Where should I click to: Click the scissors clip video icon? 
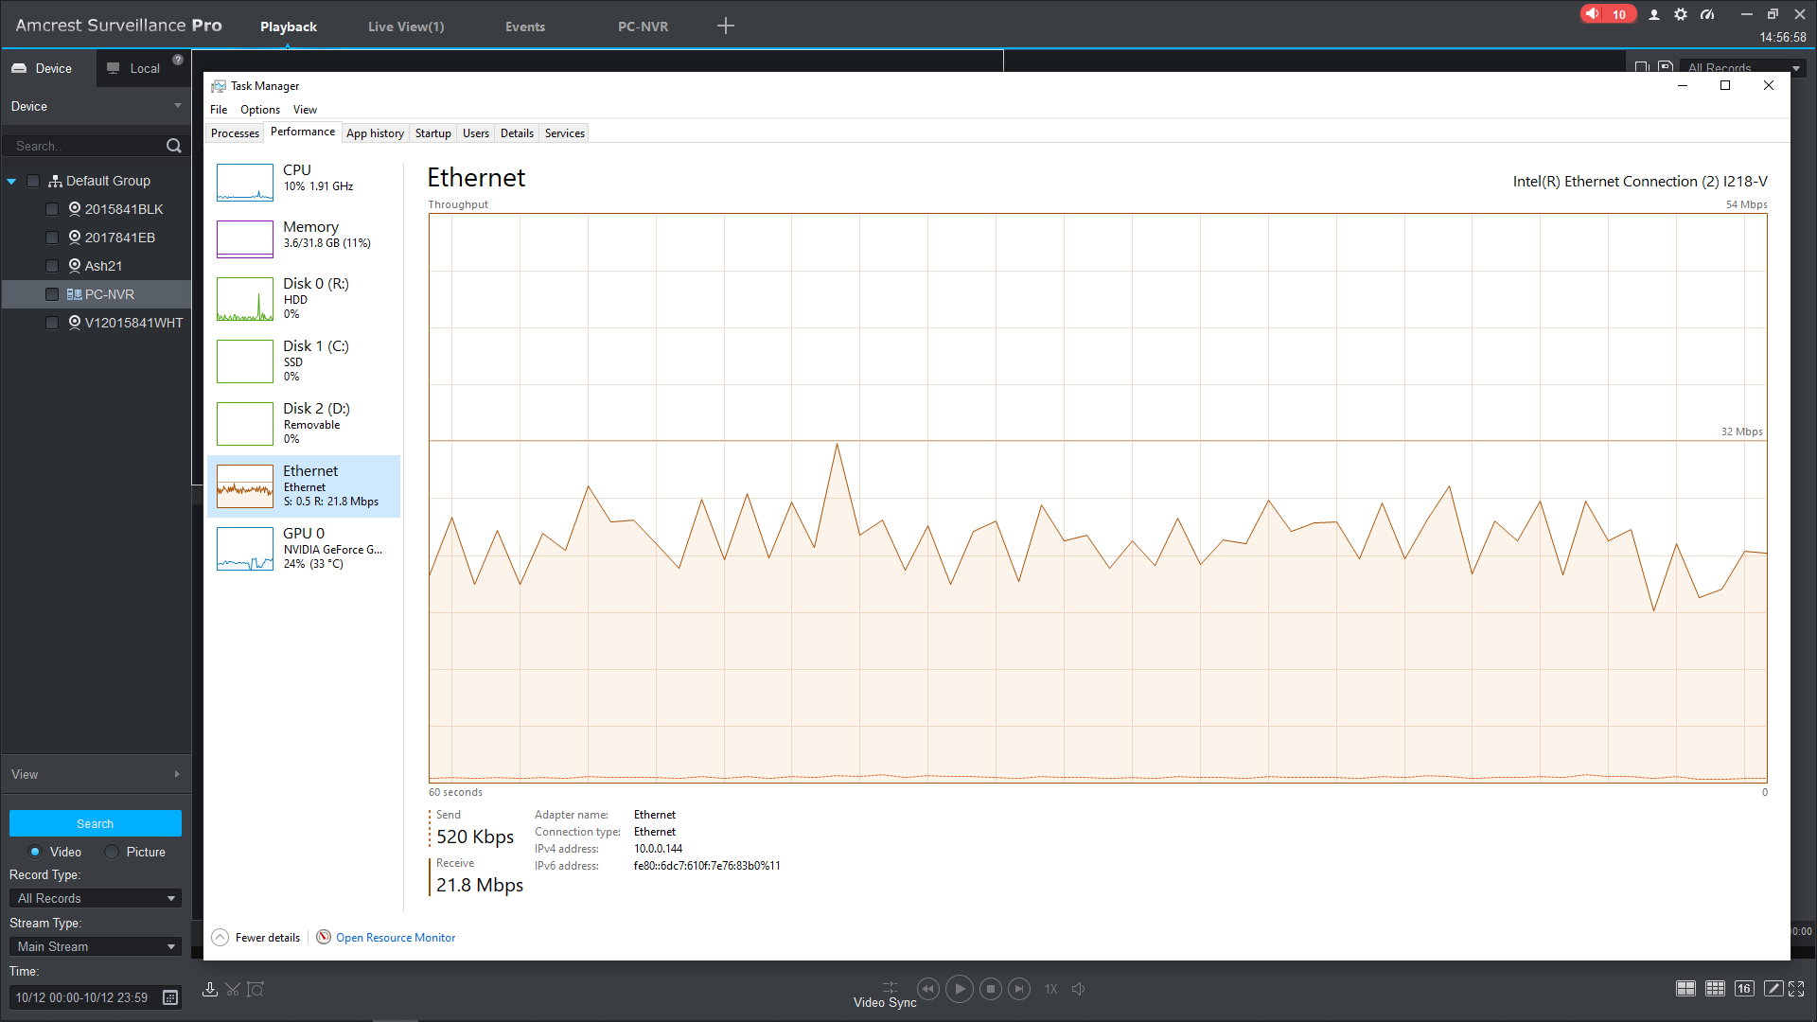pos(233,989)
